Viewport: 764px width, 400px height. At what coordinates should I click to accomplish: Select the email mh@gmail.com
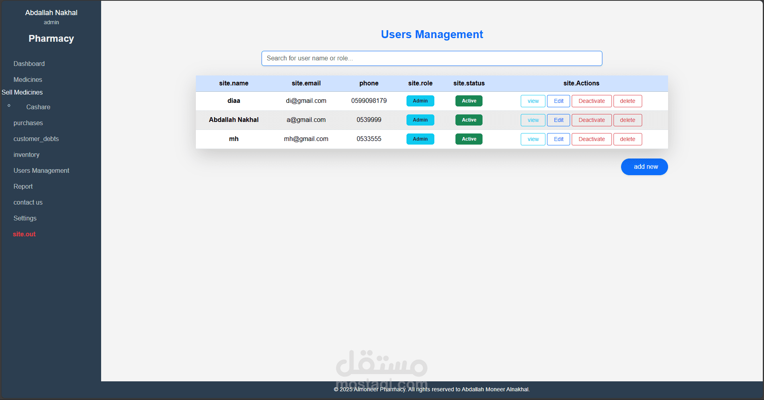[x=306, y=139]
